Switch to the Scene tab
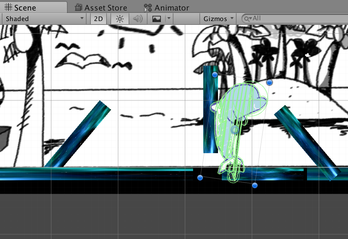 click(33, 8)
